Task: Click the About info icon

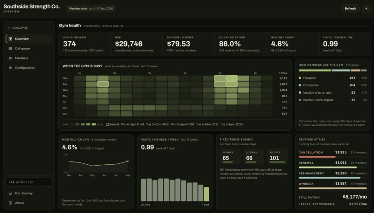Action: 10,203
